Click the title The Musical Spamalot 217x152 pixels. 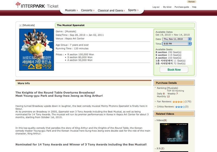click(x=71, y=25)
